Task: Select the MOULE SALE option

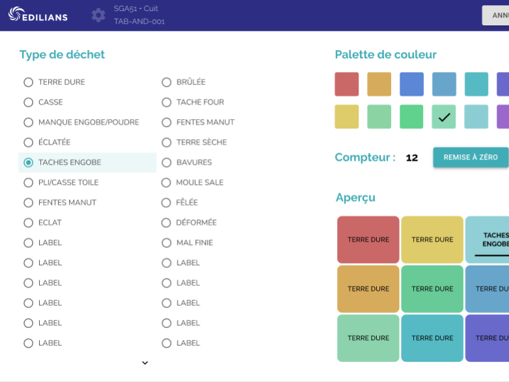Action: [x=193, y=182]
